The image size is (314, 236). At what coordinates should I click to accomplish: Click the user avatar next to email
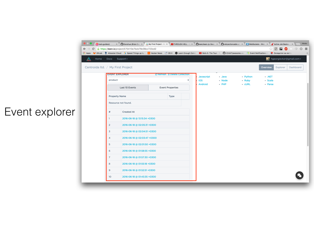click(268, 59)
